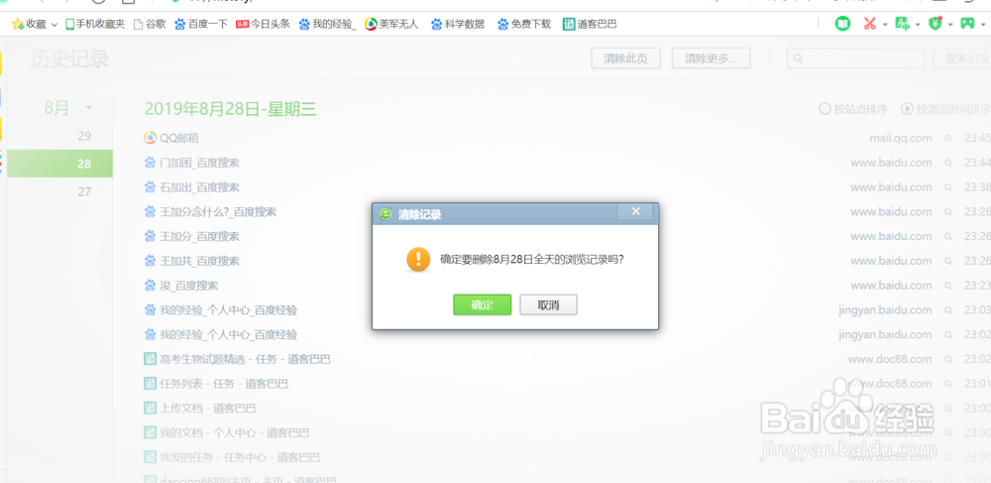Click the mail.qq.com domain text
The width and height of the screenshot is (991, 483).
[901, 138]
